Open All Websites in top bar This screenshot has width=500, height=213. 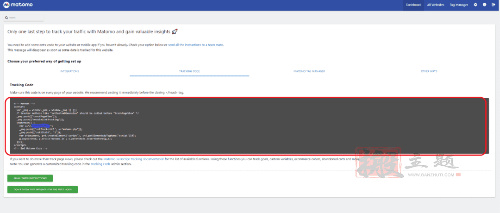coord(436,5)
